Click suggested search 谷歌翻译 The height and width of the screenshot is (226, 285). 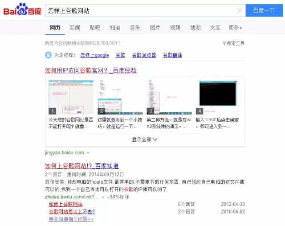click(172, 55)
